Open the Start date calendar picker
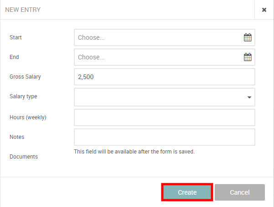The image size is (274, 207). click(248, 38)
